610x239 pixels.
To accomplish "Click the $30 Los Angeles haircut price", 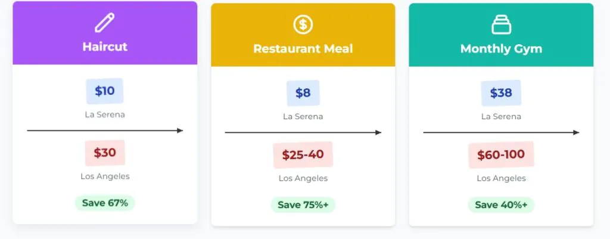I will pos(105,153).
